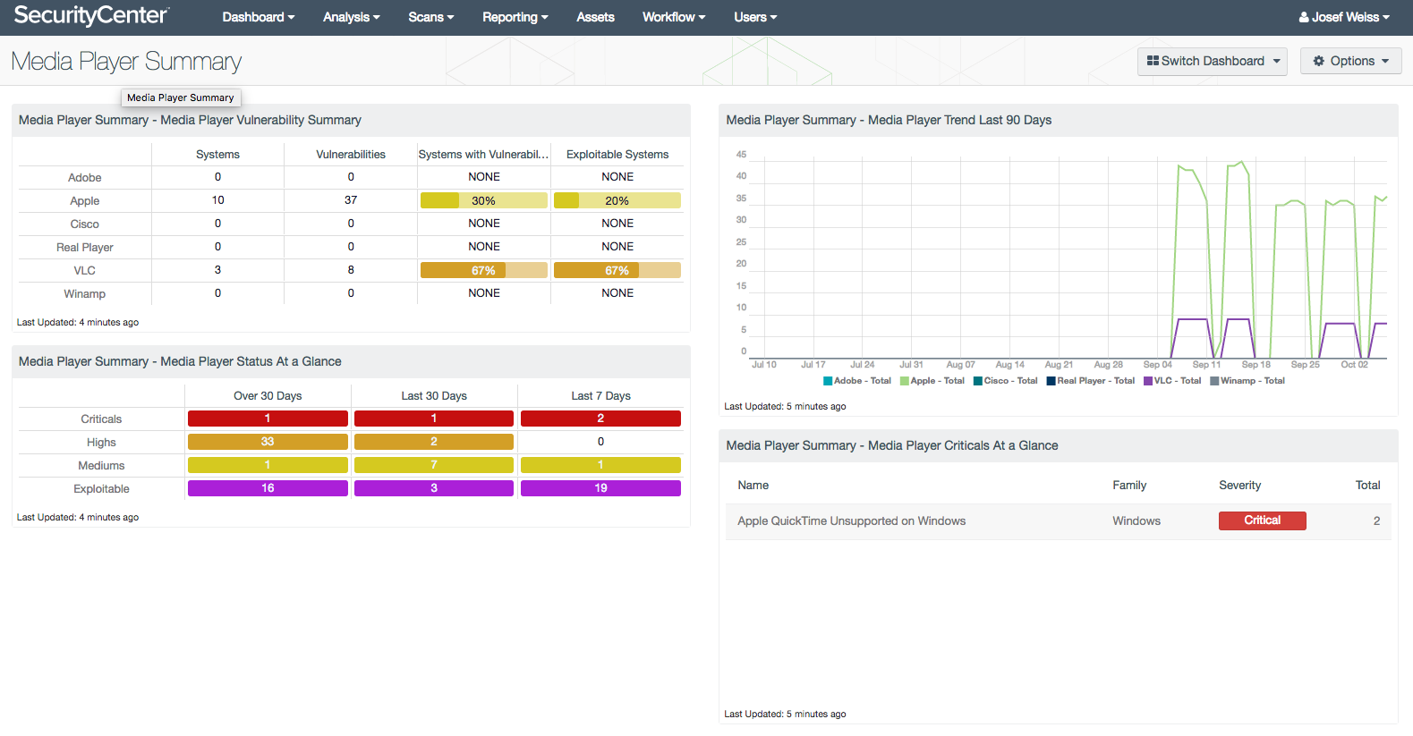Click the Name column header in Criticals table
Image resolution: width=1413 pixels, height=736 pixels.
point(753,486)
